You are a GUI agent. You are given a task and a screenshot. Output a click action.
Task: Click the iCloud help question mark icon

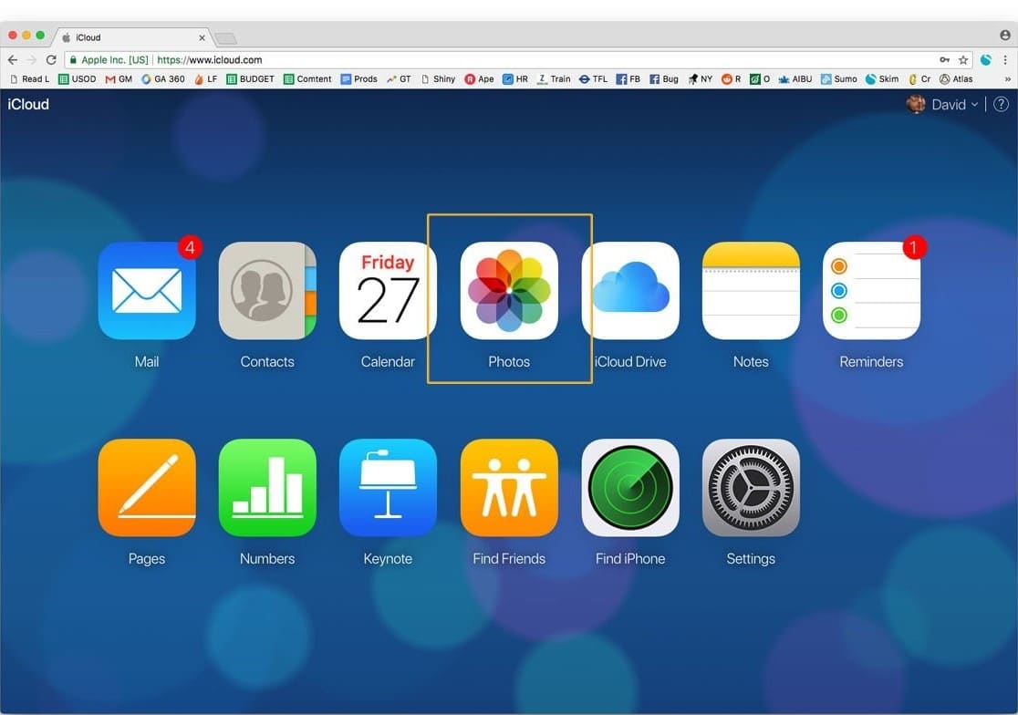pyautogui.click(x=1001, y=105)
